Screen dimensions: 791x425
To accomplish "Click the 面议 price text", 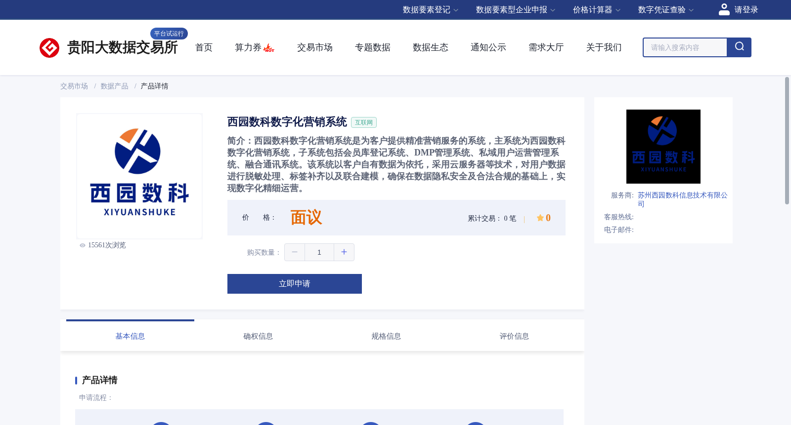I will coord(307,218).
